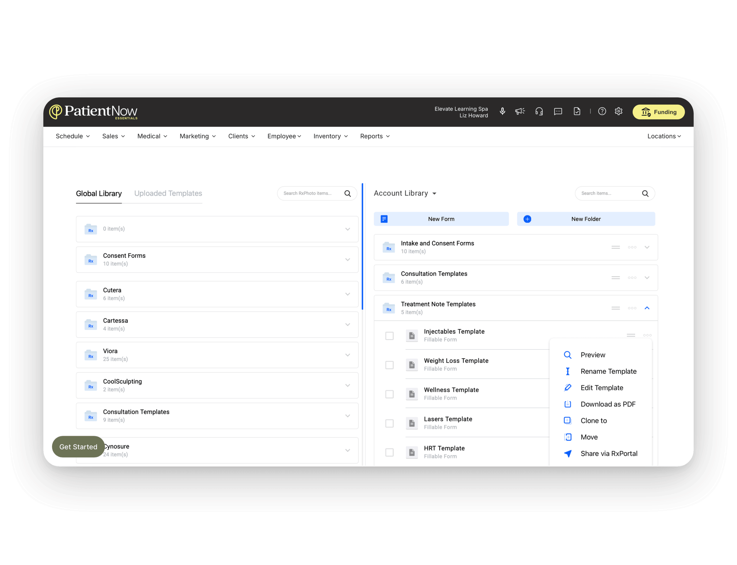Open the help question mark icon
The image size is (737, 565).
click(x=602, y=111)
